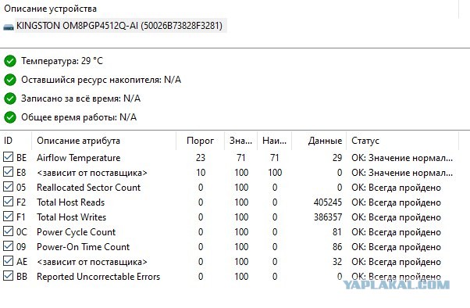Select the KINGSTON OM8PGP4512Q-AI device entry
The image size is (470, 308).
coord(119,26)
